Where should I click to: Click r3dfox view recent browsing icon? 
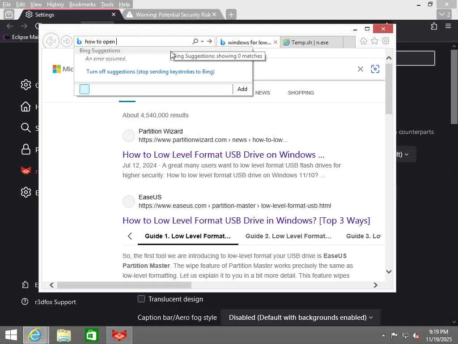[x=9, y=14]
